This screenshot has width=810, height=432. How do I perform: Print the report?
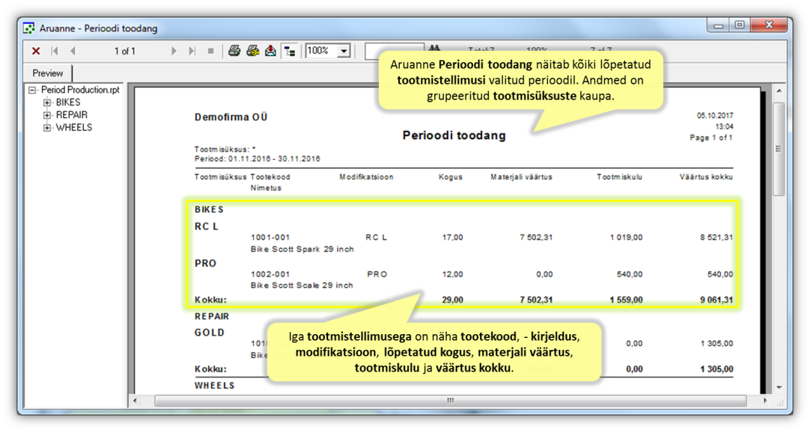[234, 51]
